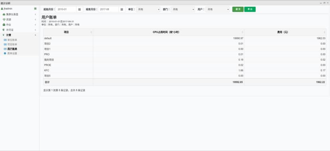Open the 单位 dropdown selector
This screenshot has width=330, height=151.
(148, 10)
